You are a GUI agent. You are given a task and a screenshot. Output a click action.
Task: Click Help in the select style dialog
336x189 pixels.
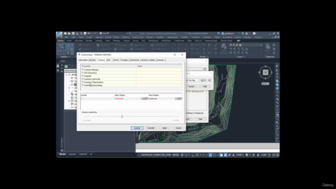[x=205, y=86]
